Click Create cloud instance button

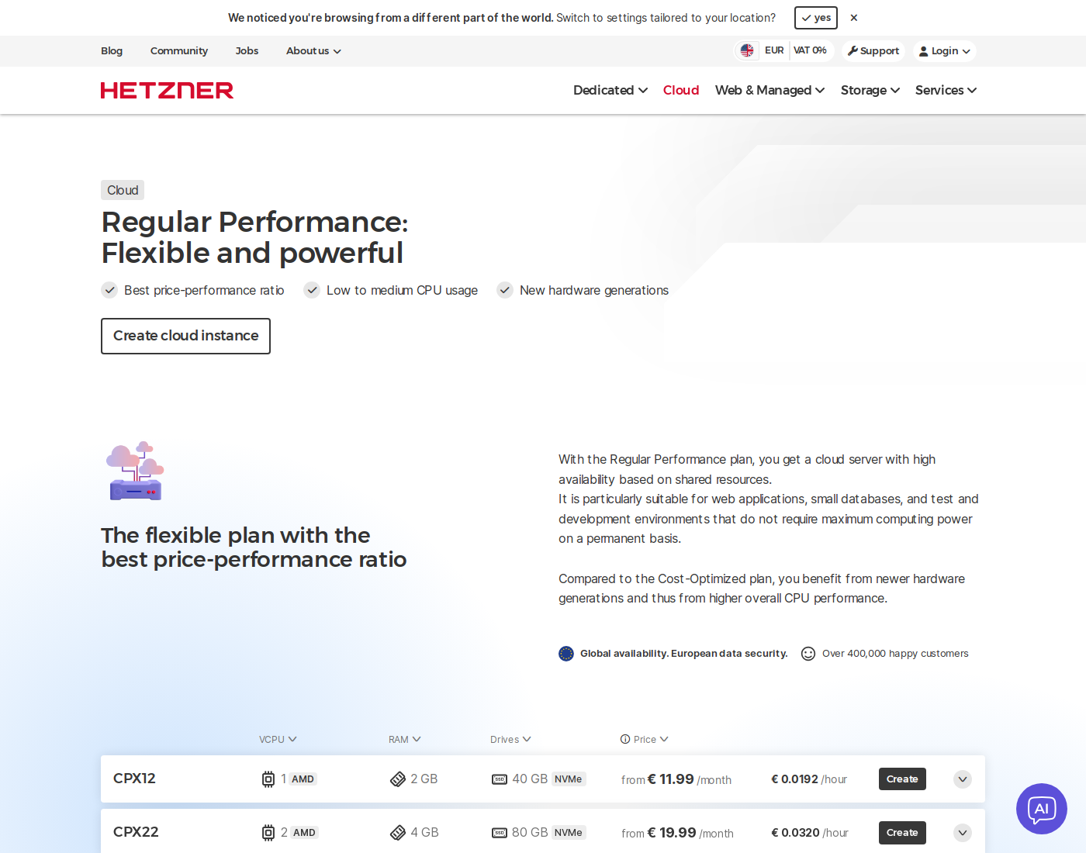pyautogui.click(x=186, y=337)
